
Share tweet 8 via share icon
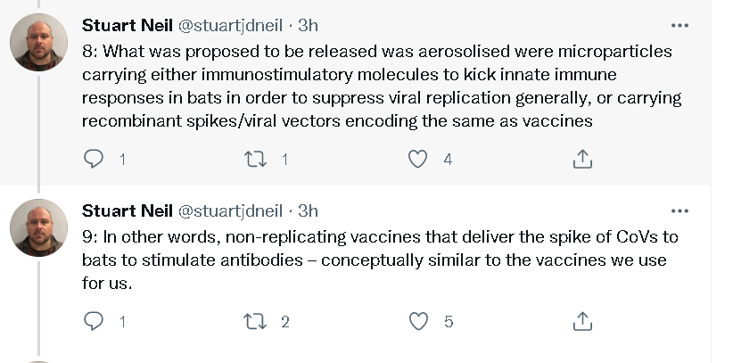coord(582,159)
